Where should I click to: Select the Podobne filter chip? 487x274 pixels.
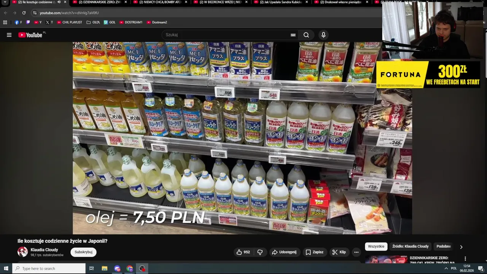pyautogui.click(x=444, y=247)
